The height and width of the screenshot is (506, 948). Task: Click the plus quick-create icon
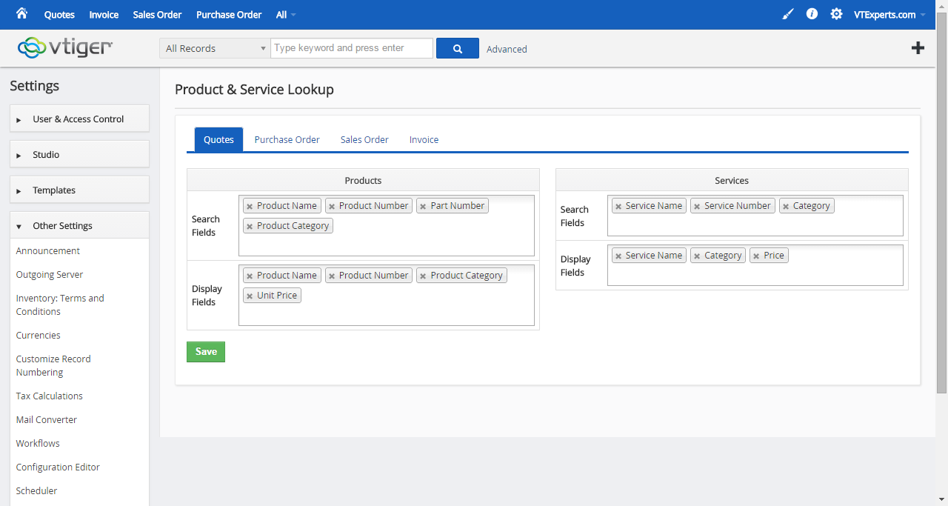918,48
